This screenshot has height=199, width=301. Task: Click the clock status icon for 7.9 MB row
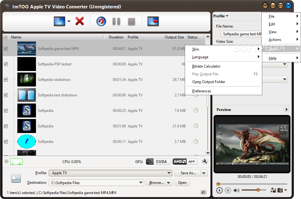coord(196,110)
